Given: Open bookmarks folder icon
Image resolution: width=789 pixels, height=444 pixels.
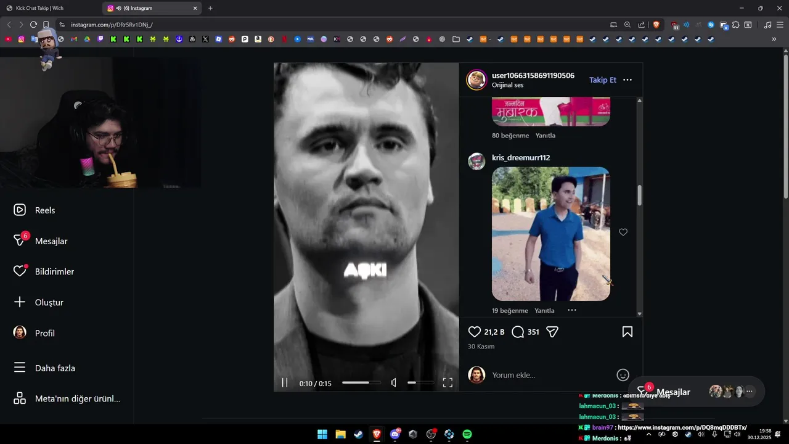Looking at the screenshot, I should (x=456, y=39).
